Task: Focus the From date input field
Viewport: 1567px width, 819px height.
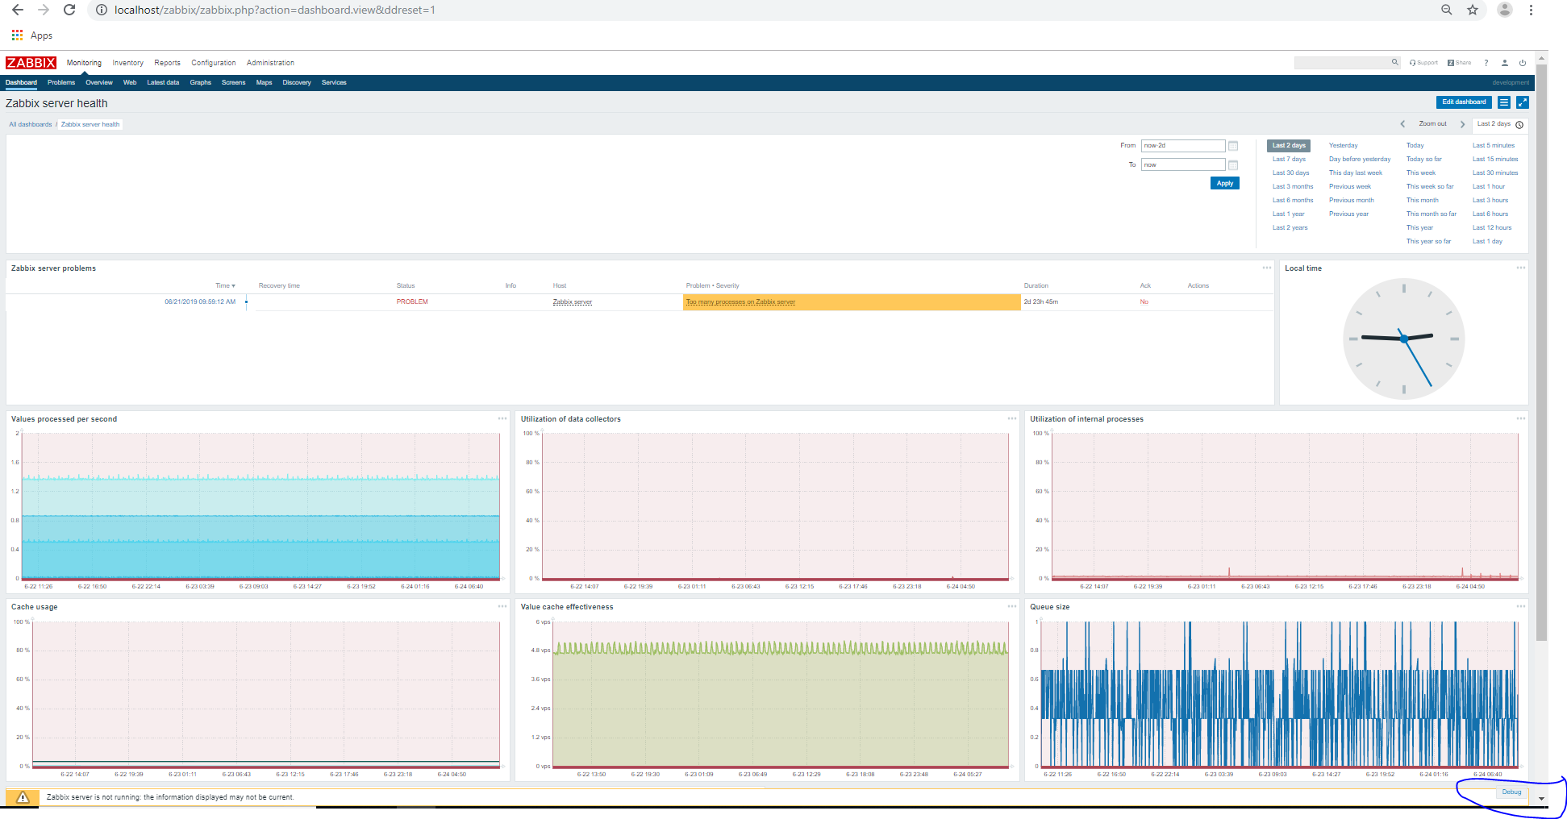Action: click(x=1183, y=146)
